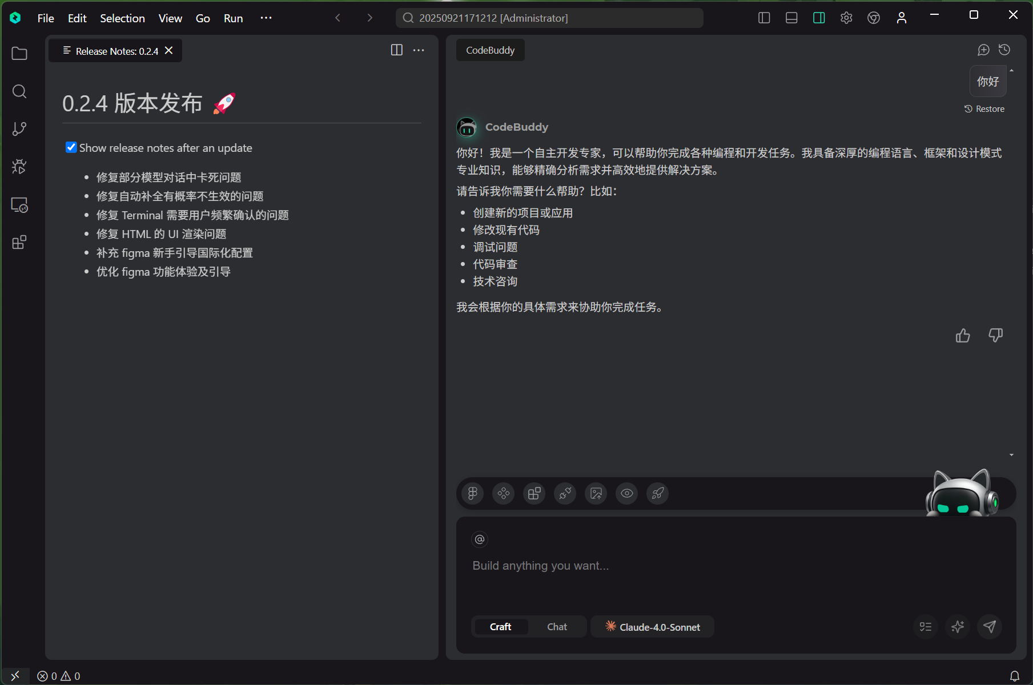Screen dimensions: 1033x685
Task: Expand the overflow menu after Run in menu bar
Action: point(266,18)
